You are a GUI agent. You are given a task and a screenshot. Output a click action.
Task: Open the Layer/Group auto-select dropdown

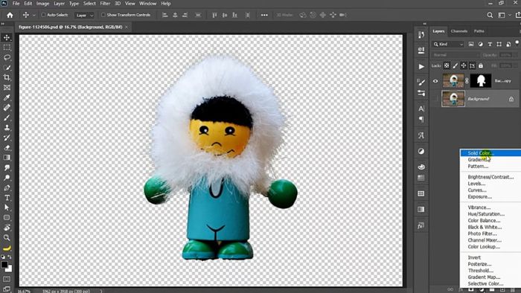point(84,15)
